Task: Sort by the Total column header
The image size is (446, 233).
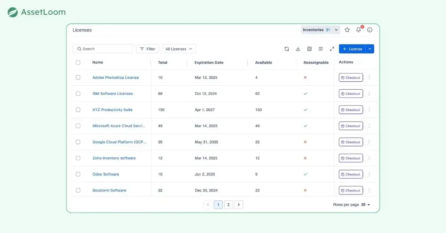Action: click(x=163, y=63)
